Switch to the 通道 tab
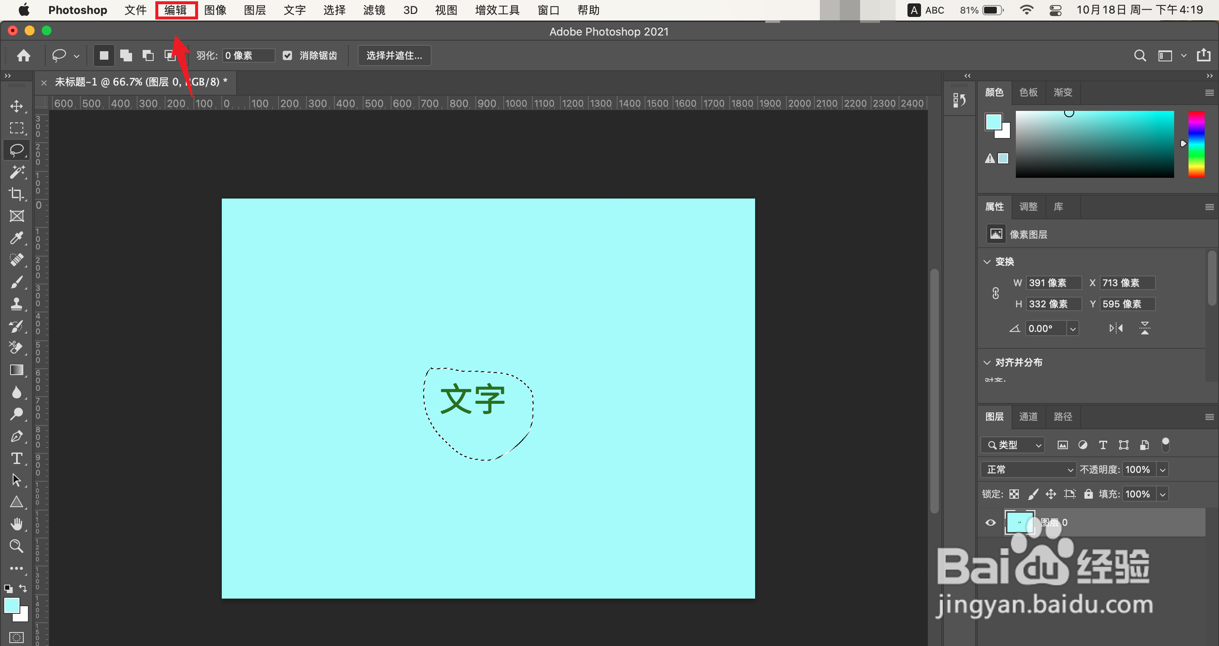The height and width of the screenshot is (646, 1219). pyautogui.click(x=1028, y=417)
